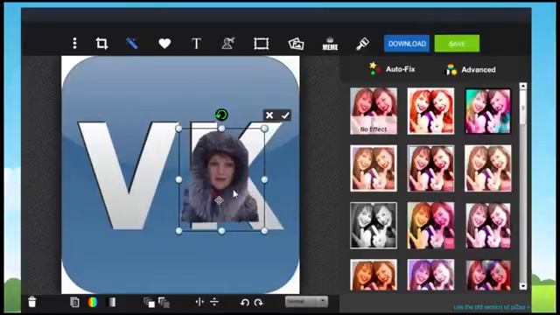Select the magic wand effects tool
This screenshot has height=315, width=560.
[132, 44]
